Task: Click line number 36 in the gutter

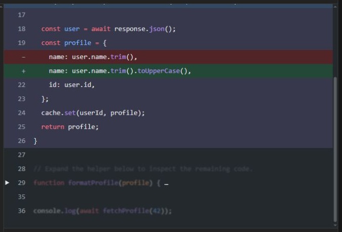Action: point(22,211)
